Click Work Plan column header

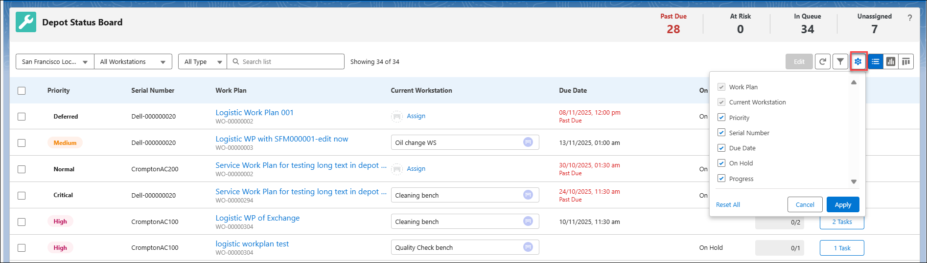tap(231, 90)
